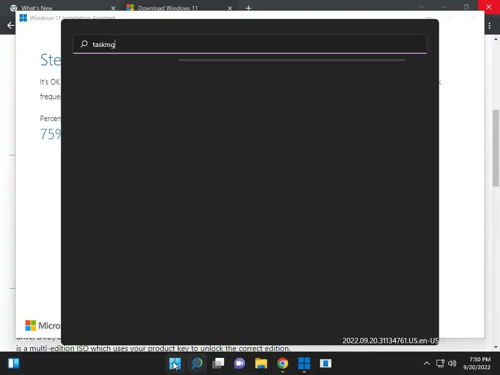
Task: Switch to Windows 11 Installation Assistant taskbar icon
Action: (304, 363)
